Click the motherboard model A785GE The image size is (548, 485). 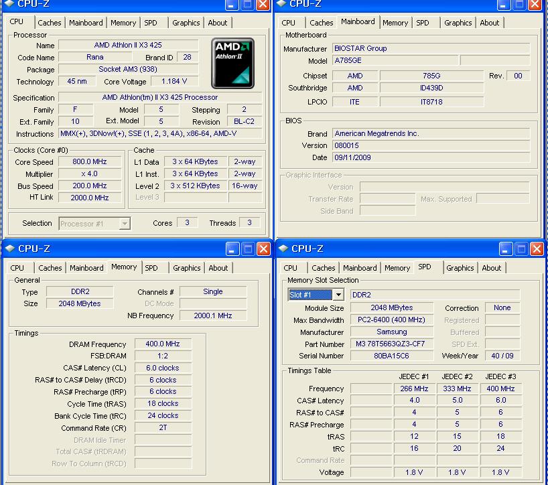click(x=395, y=60)
